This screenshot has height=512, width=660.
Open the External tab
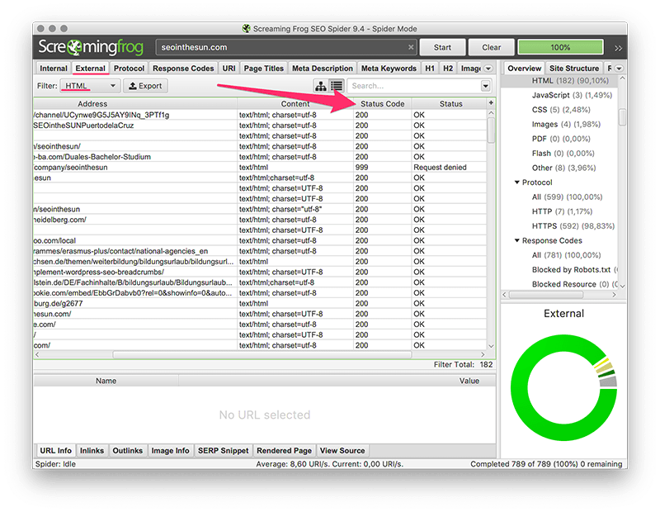pyautogui.click(x=90, y=69)
